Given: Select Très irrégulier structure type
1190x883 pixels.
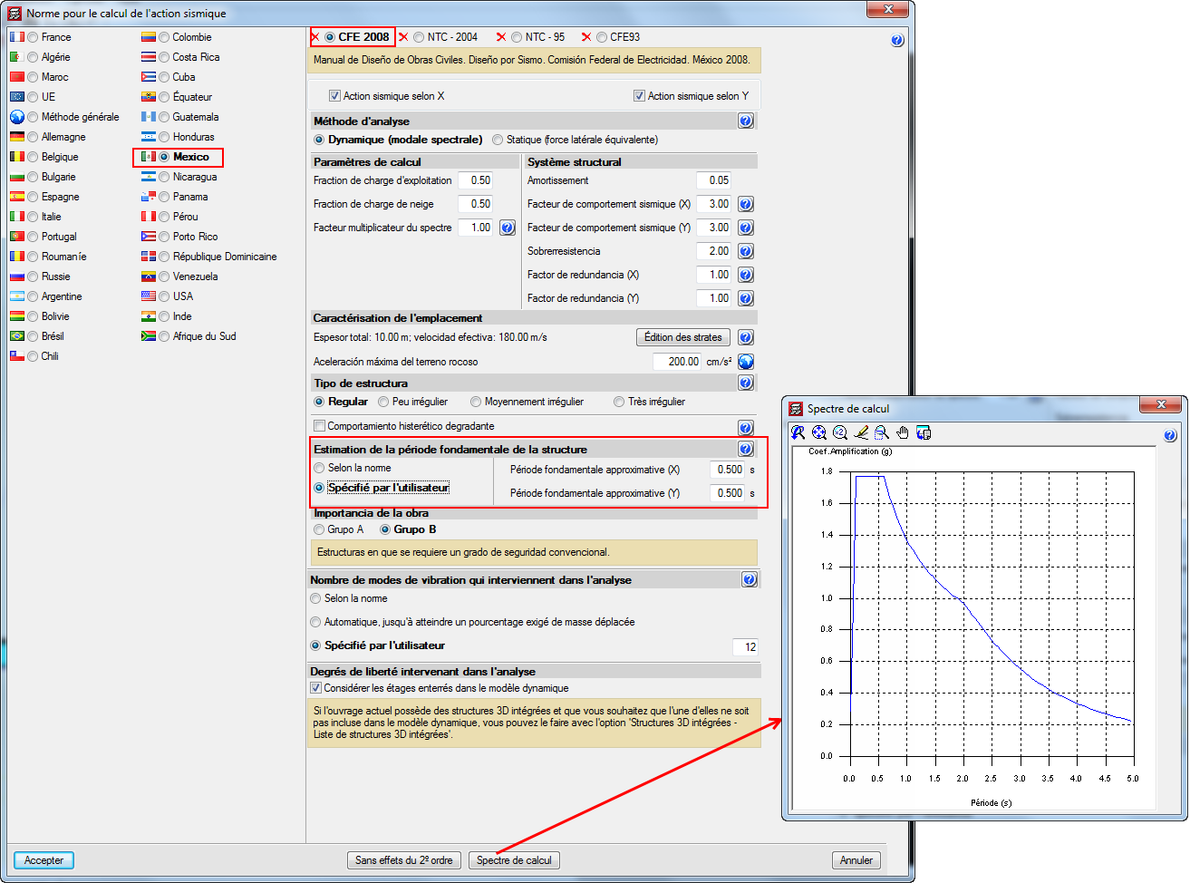Looking at the screenshot, I should 619,402.
